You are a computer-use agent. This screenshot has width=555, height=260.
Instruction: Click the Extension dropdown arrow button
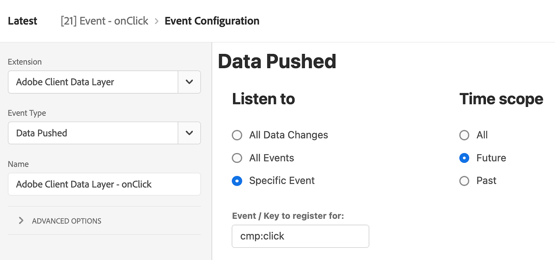point(189,82)
